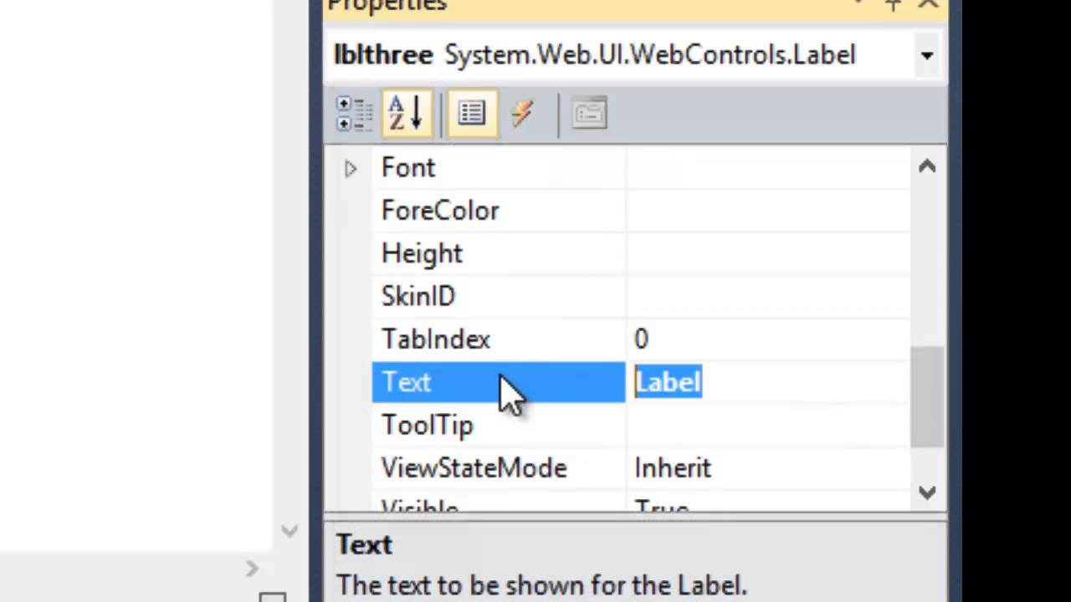Click the editor's vertical scroll down chevron
Screen dimensions: 1071x602
[290, 531]
